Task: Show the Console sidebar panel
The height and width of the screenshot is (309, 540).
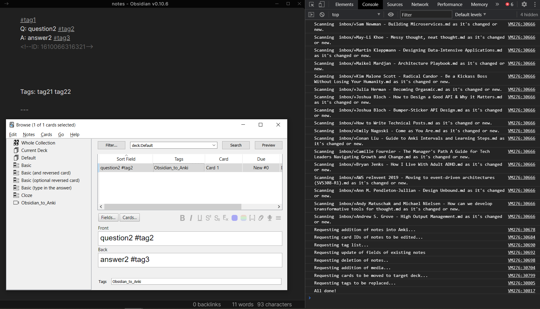Action: coord(311,14)
